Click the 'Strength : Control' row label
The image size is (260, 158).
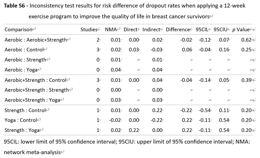point(25,110)
